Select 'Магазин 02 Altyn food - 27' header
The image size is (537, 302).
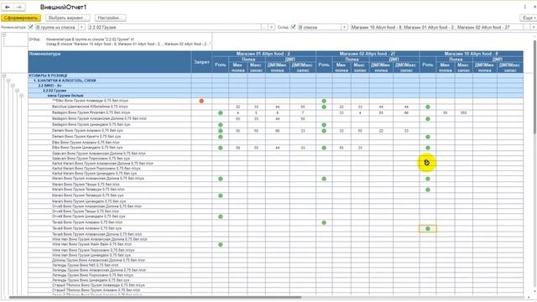[368, 54]
